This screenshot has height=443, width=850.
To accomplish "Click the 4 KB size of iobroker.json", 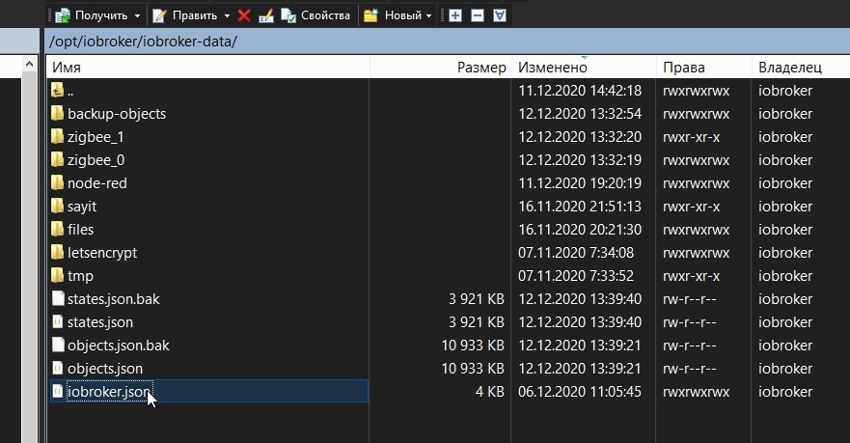I will (489, 392).
